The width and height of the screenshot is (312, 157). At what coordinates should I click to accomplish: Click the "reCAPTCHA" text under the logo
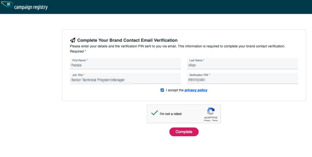click(211, 117)
